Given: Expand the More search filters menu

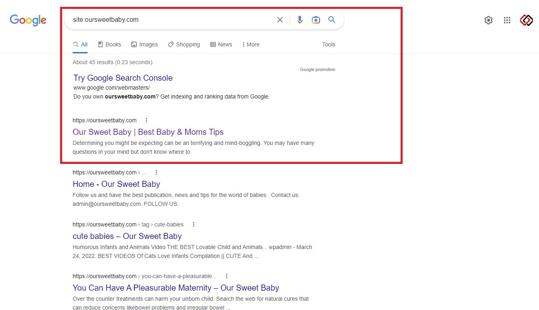Looking at the screenshot, I should (x=251, y=44).
